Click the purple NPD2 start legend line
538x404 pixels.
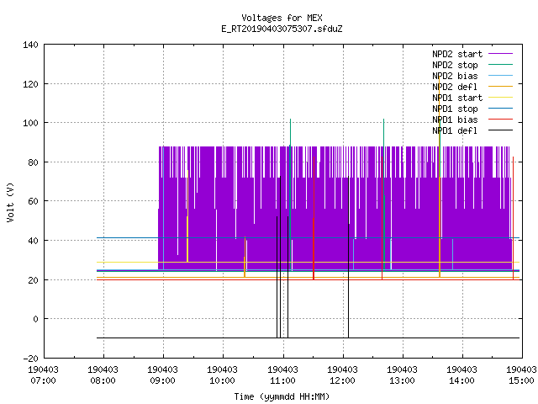(x=501, y=54)
